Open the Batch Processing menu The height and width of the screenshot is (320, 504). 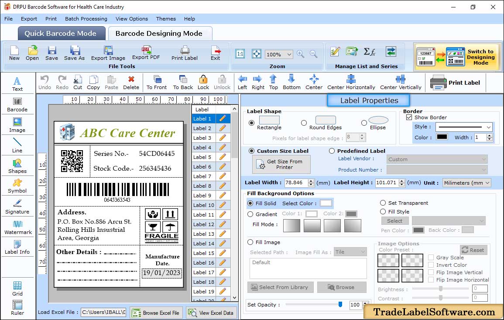86,19
